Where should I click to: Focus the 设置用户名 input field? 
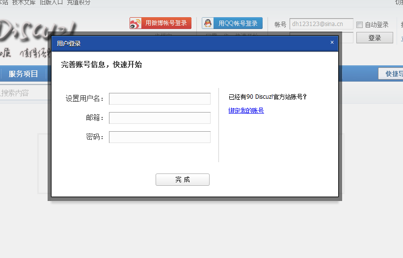[160, 99]
